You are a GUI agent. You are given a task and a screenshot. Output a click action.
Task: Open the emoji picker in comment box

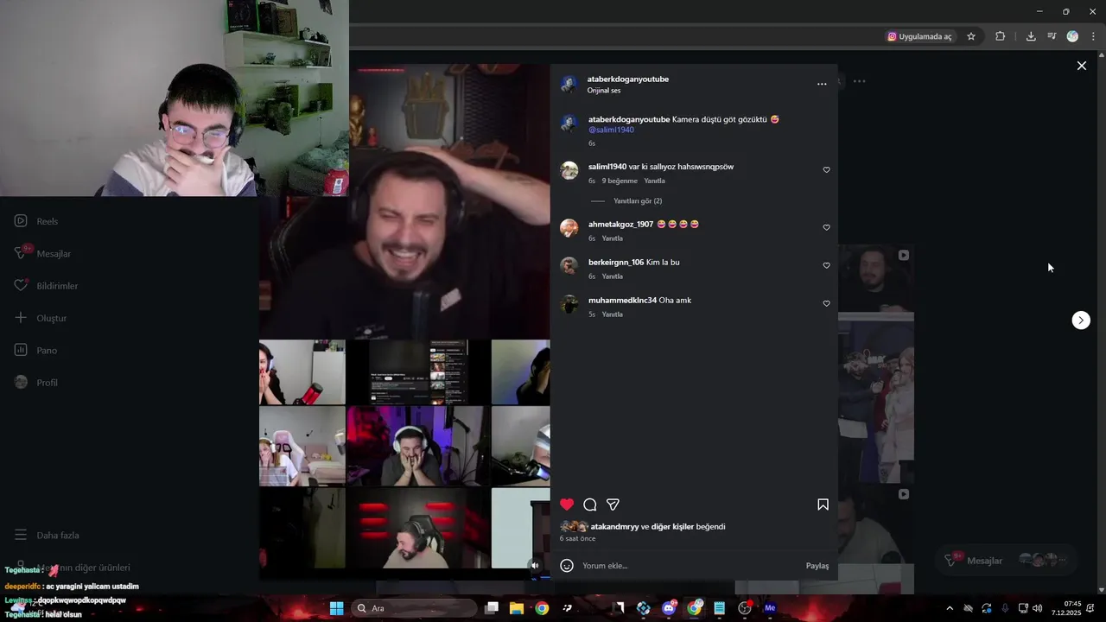pyautogui.click(x=567, y=566)
